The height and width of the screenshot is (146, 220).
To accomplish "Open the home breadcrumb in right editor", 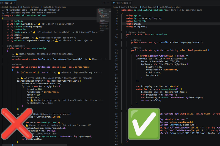I will pos(116,7).
